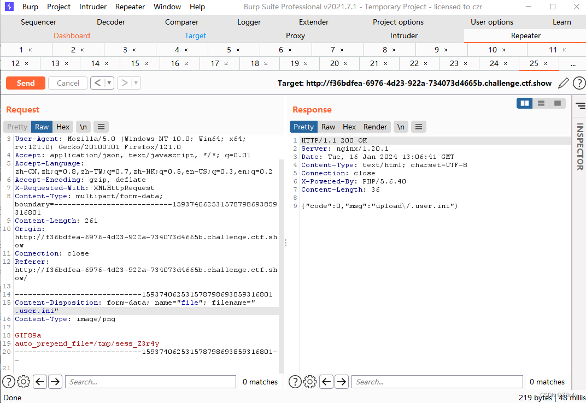Toggle the Inspector panel menu icon

pyautogui.click(x=581, y=106)
